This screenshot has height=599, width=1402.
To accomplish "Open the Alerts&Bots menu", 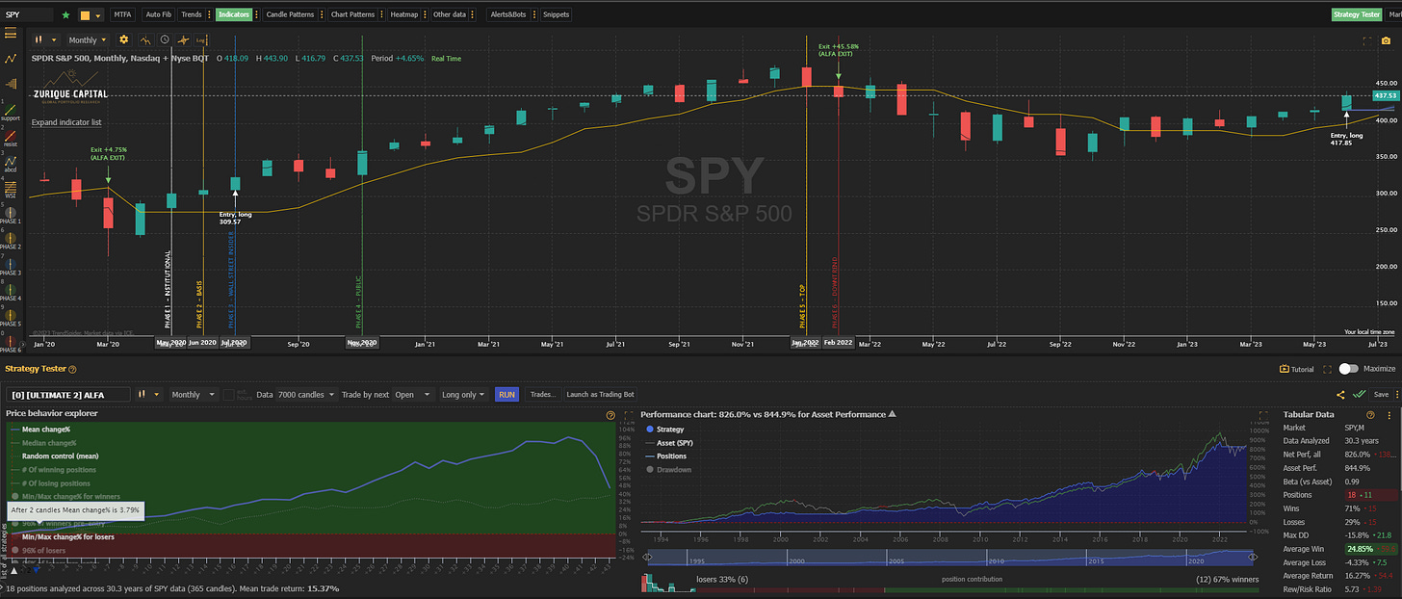I will [510, 15].
